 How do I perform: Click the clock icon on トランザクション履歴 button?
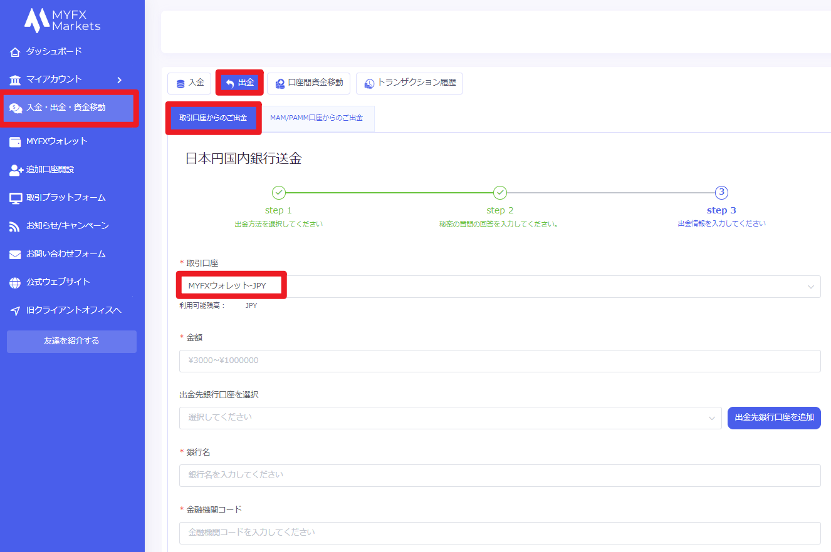pos(370,84)
